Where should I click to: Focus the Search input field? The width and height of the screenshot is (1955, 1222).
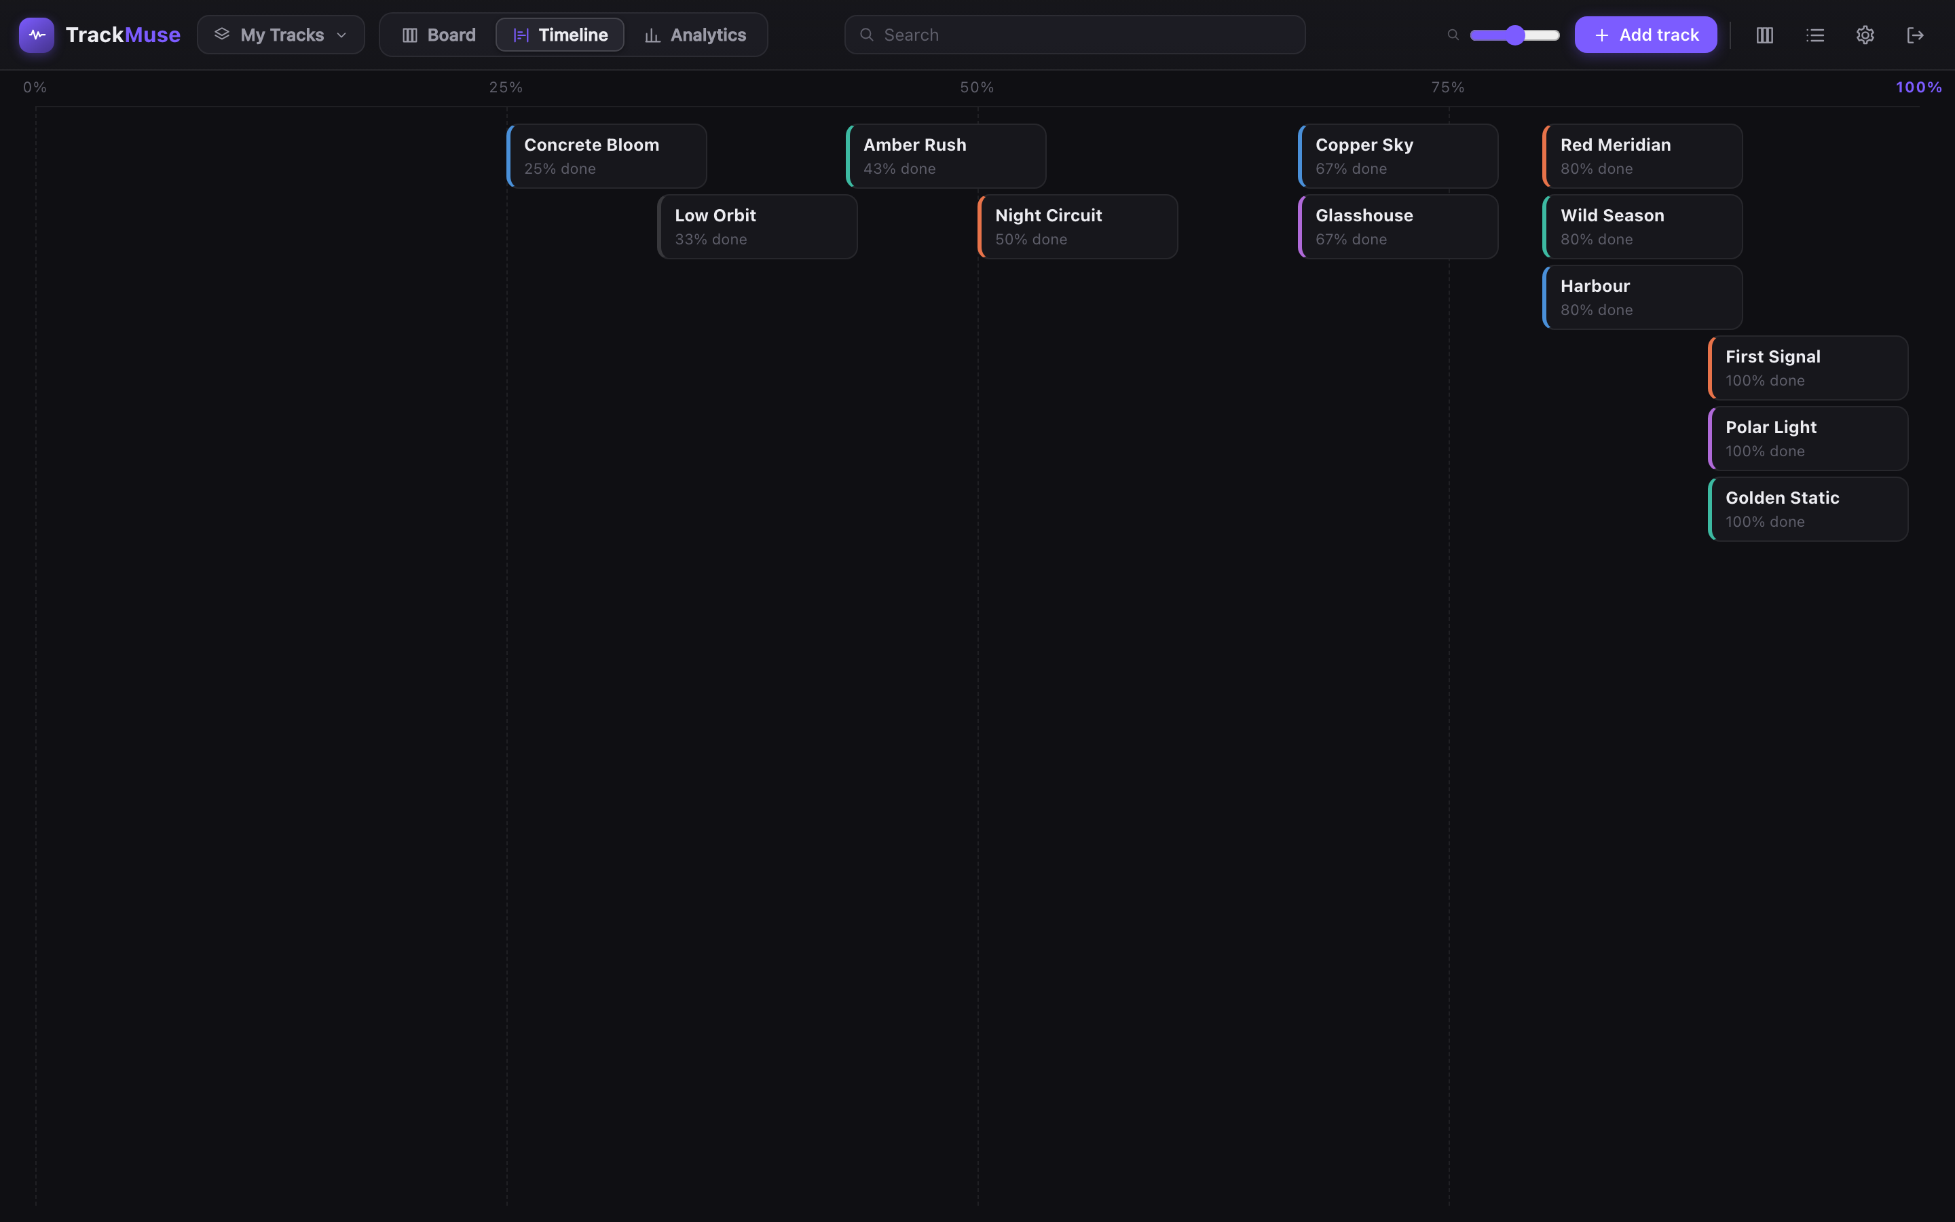point(1075,35)
